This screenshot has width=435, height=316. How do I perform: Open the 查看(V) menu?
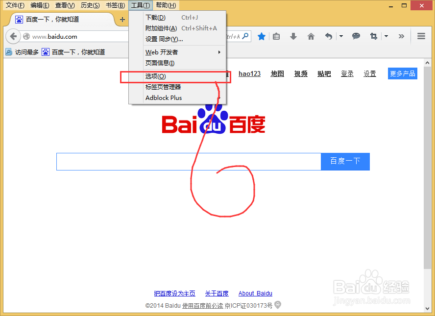tap(65, 5)
